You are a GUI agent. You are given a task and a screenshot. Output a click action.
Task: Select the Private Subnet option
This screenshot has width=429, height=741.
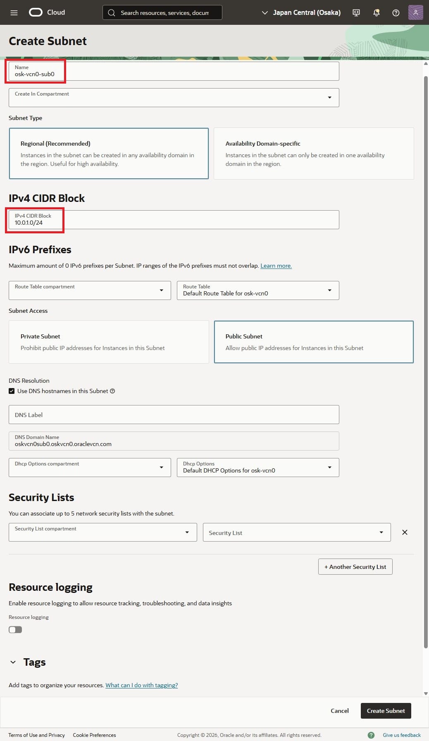109,342
